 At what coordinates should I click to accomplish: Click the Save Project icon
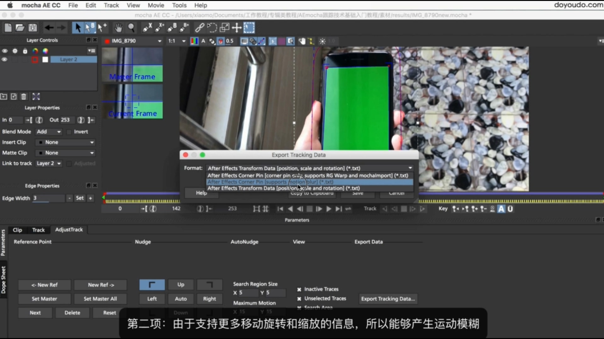click(x=32, y=28)
